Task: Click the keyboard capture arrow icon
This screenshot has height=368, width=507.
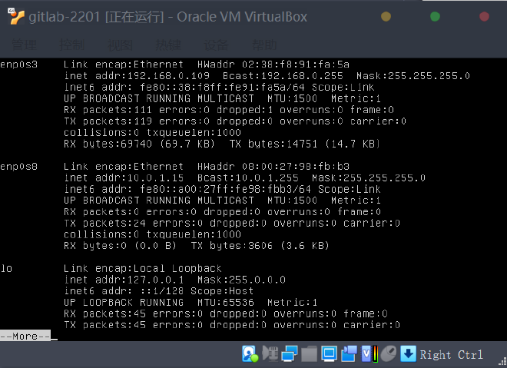Action: pyautogui.click(x=409, y=353)
